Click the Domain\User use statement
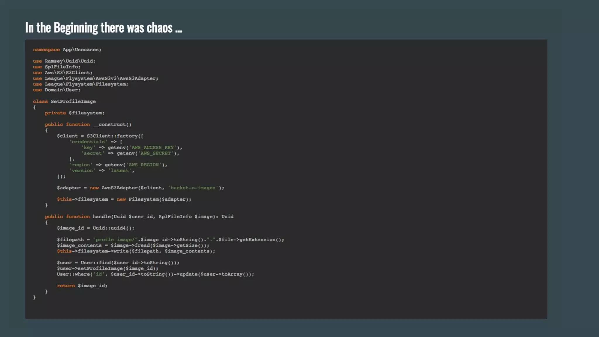 (x=62, y=90)
